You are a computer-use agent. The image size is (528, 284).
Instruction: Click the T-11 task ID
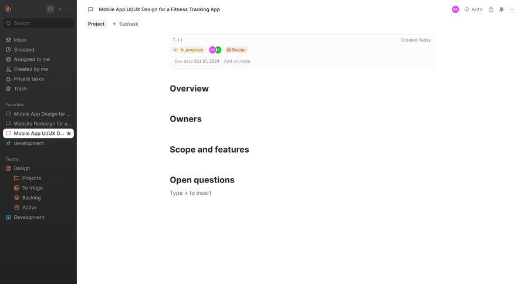click(x=177, y=40)
